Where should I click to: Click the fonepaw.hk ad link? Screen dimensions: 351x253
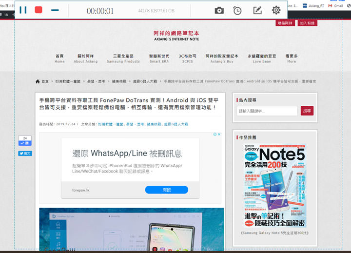(81, 190)
